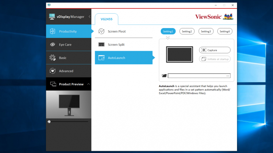Click the Capture camera icon
The height and width of the screenshot is (153, 273).
pos(204,50)
